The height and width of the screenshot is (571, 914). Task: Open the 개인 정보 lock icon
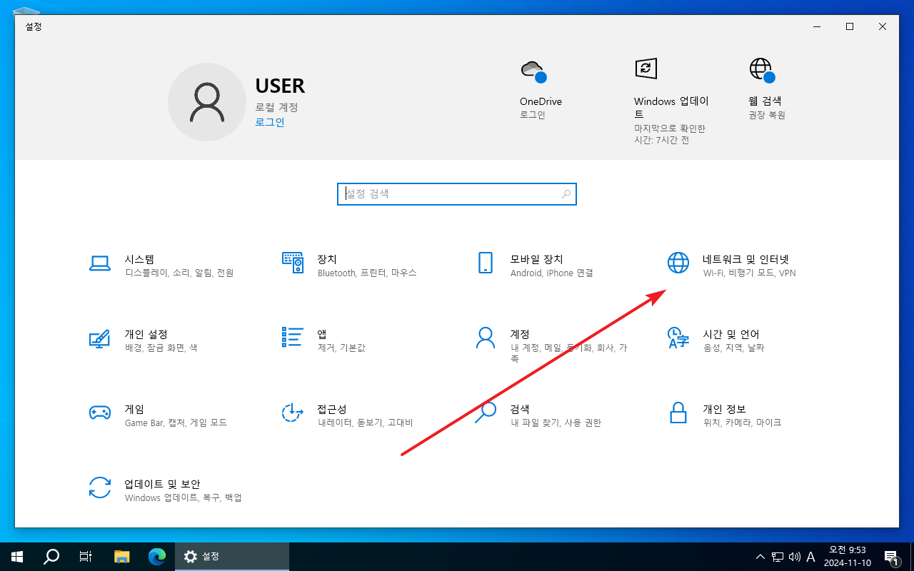click(678, 413)
